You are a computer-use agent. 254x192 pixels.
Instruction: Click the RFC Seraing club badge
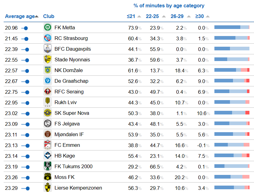(47, 92)
